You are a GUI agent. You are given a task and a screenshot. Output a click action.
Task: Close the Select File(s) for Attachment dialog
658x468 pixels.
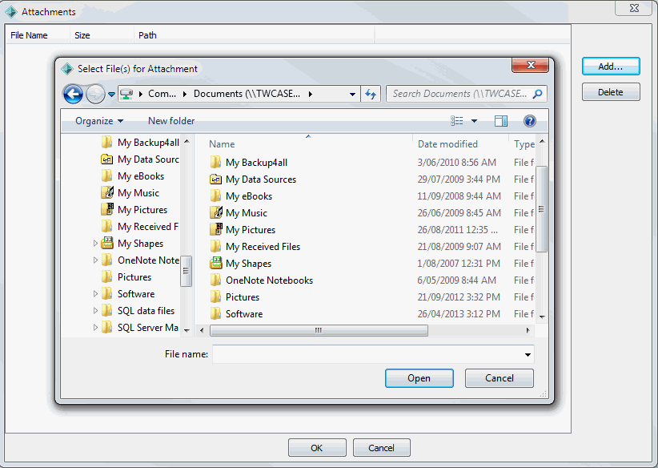pyautogui.click(x=531, y=65)
